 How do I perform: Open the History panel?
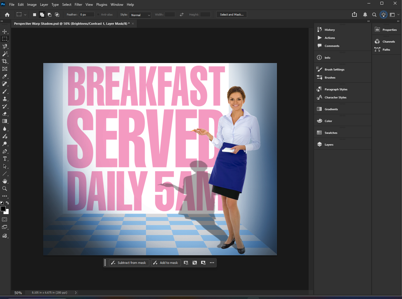[329, 30]
